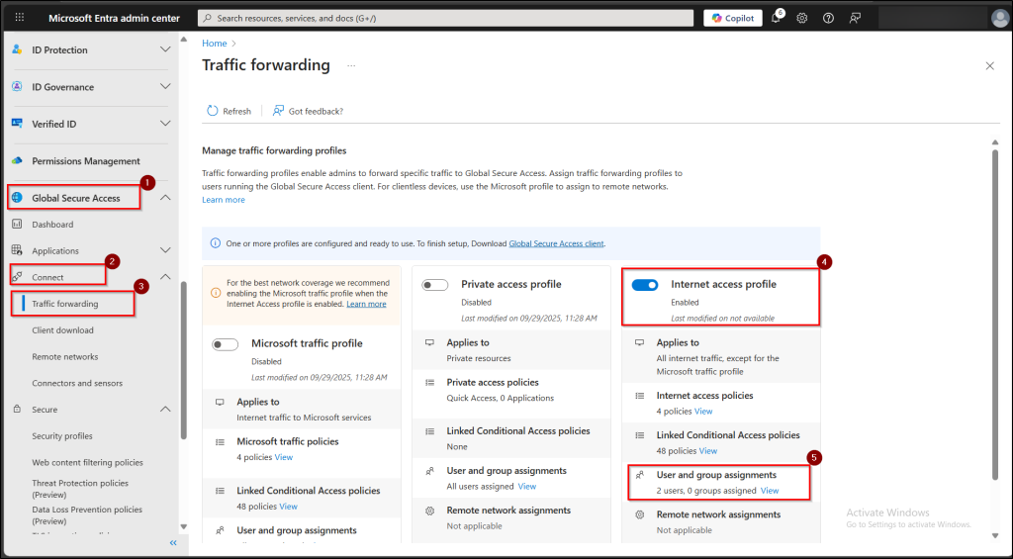Click the more options ellipsis beside title
The width and height of the screenshot is (1013, 559).
(350, 65)
